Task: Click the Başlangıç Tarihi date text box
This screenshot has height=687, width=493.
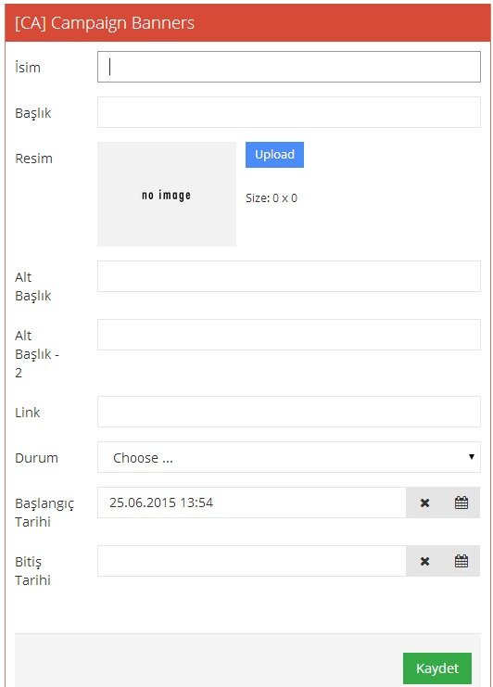Action: (x=252, y=503)
